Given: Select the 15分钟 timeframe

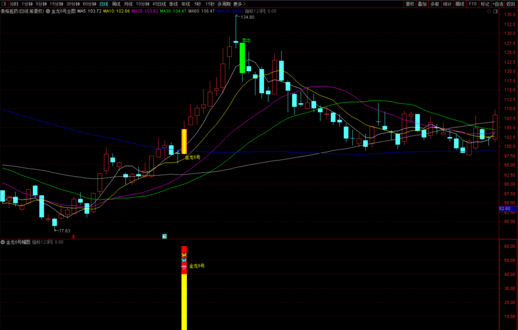Looking at the screenshot, I should 57,4.
